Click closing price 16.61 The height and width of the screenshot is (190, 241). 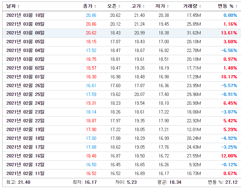click(91, 86)
